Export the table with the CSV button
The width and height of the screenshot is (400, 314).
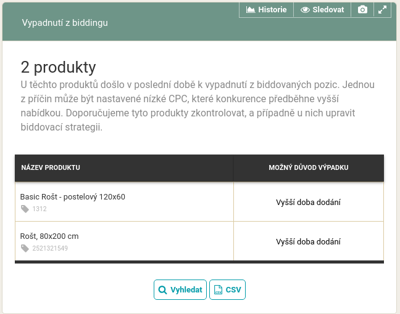pos(227,289)
